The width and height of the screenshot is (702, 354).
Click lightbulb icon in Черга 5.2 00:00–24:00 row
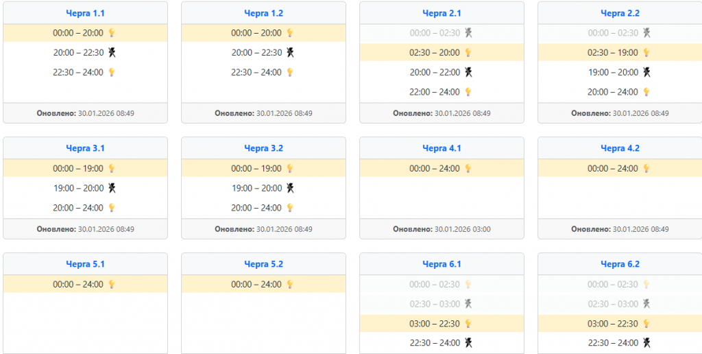pyautogui.click(x=290, y=284)
